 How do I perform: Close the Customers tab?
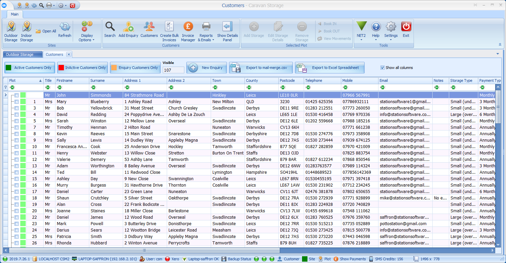tap(69, 54)
